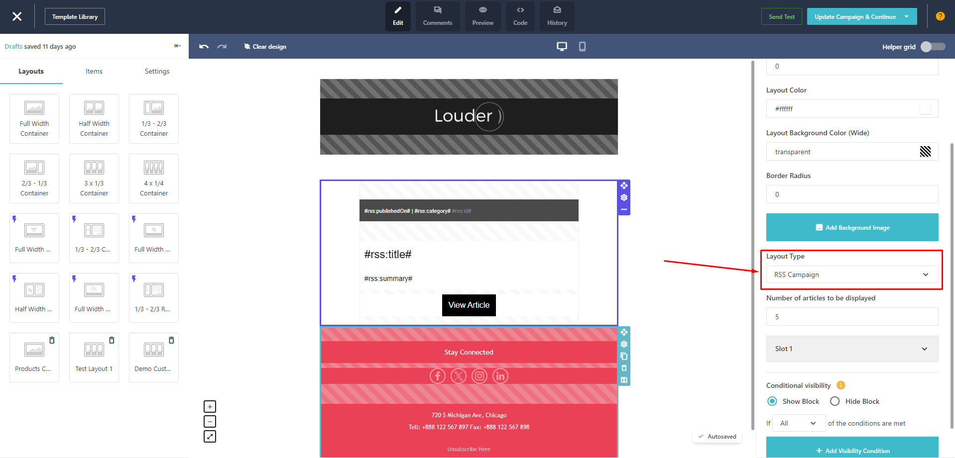
Task: Open RSS block settings gear
Action: [624, 197]
